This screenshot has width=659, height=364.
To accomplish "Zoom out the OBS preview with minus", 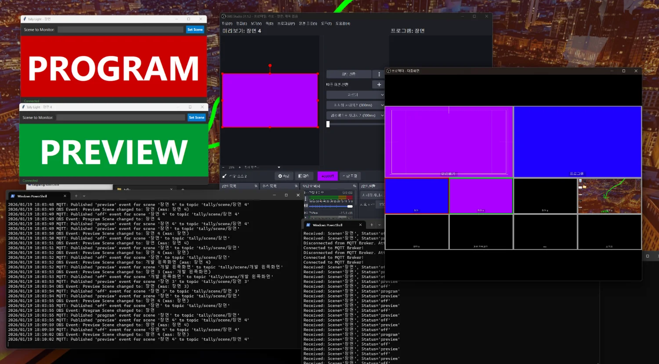I will click(x=223, y=167).
